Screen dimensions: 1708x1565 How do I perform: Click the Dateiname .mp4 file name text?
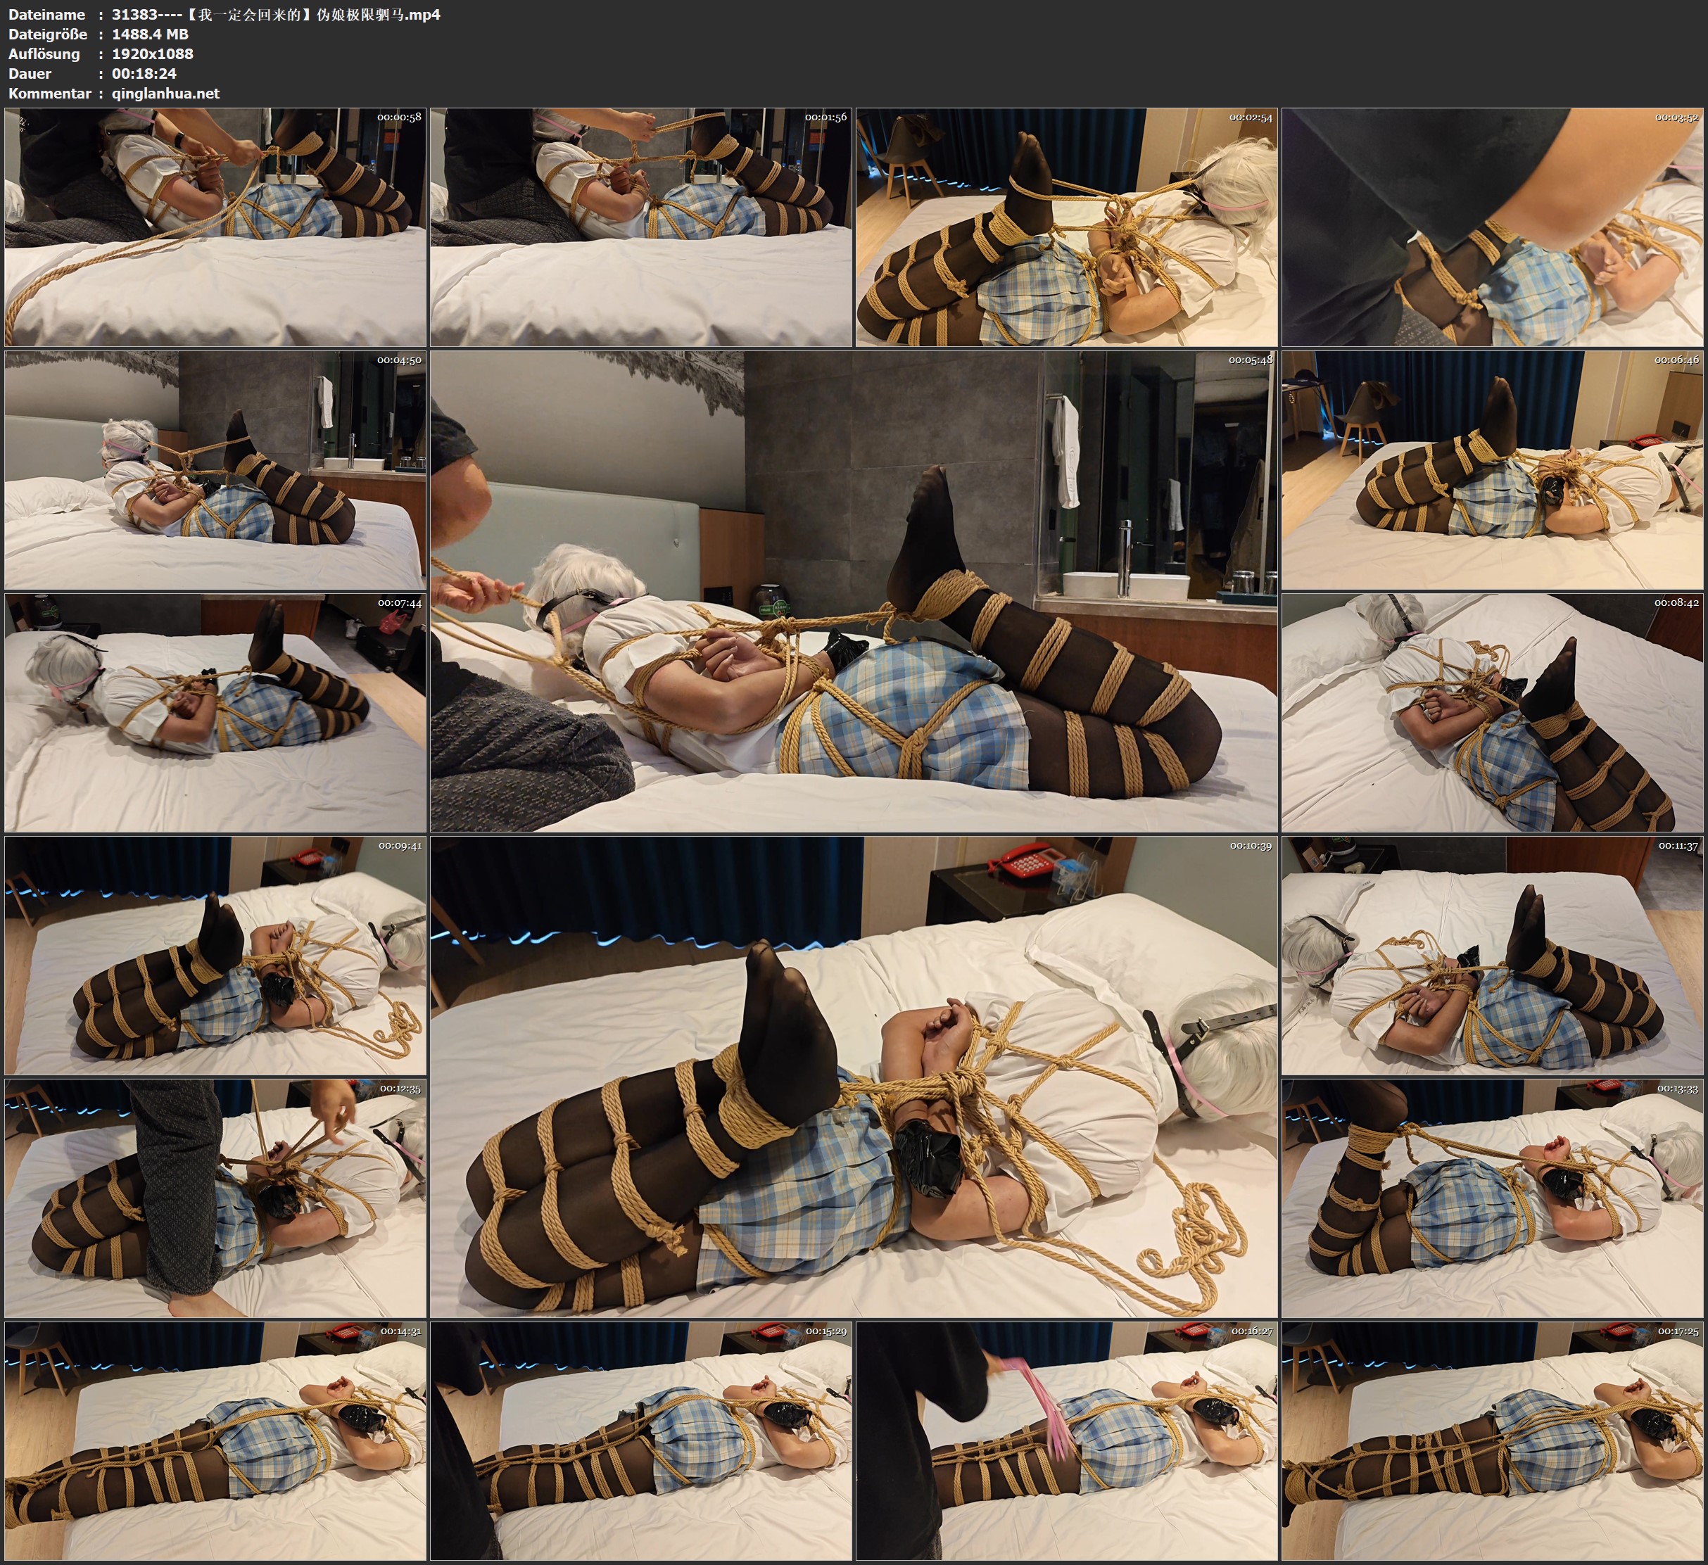point(276,14)
